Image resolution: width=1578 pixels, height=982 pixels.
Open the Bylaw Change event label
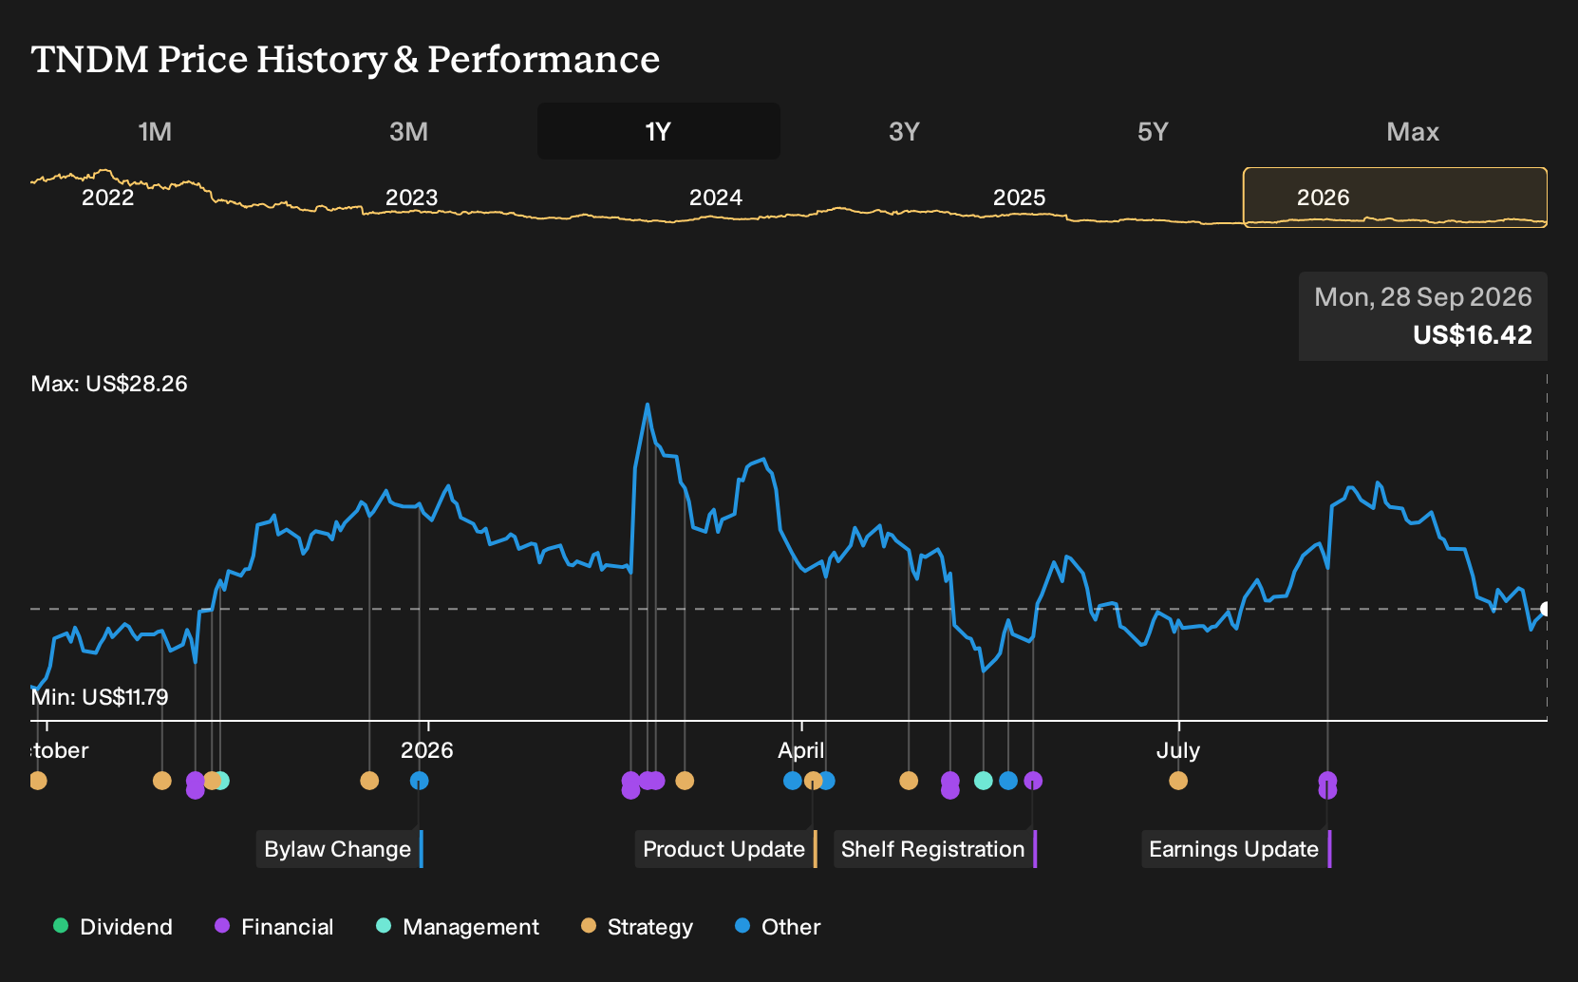[x=338, y=849]
